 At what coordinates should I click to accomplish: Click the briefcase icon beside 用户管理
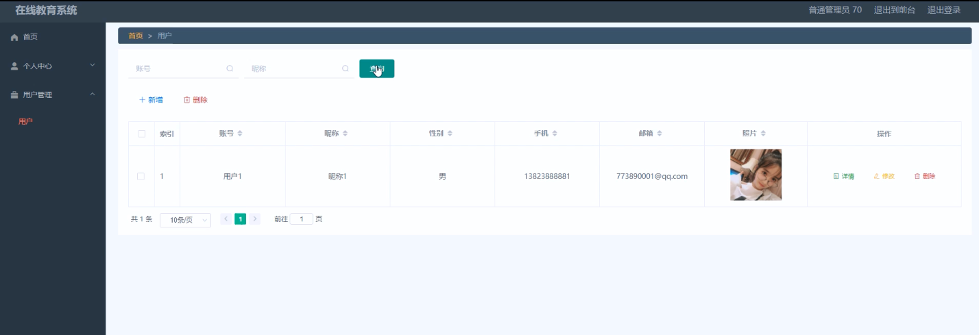14,95
